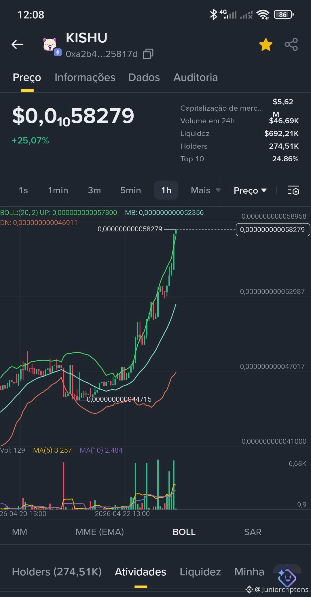The width and height of the screenshot is (311, 597).
Task: Tap the KISHU token name
Action: coord(87,38)
